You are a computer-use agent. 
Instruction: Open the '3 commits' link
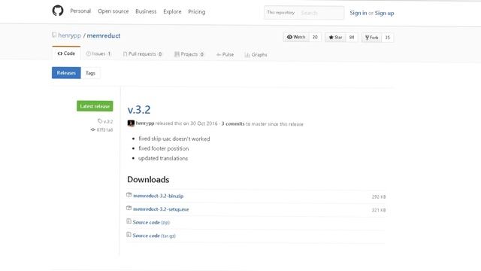pyautogui.click(x=233, y=123)
